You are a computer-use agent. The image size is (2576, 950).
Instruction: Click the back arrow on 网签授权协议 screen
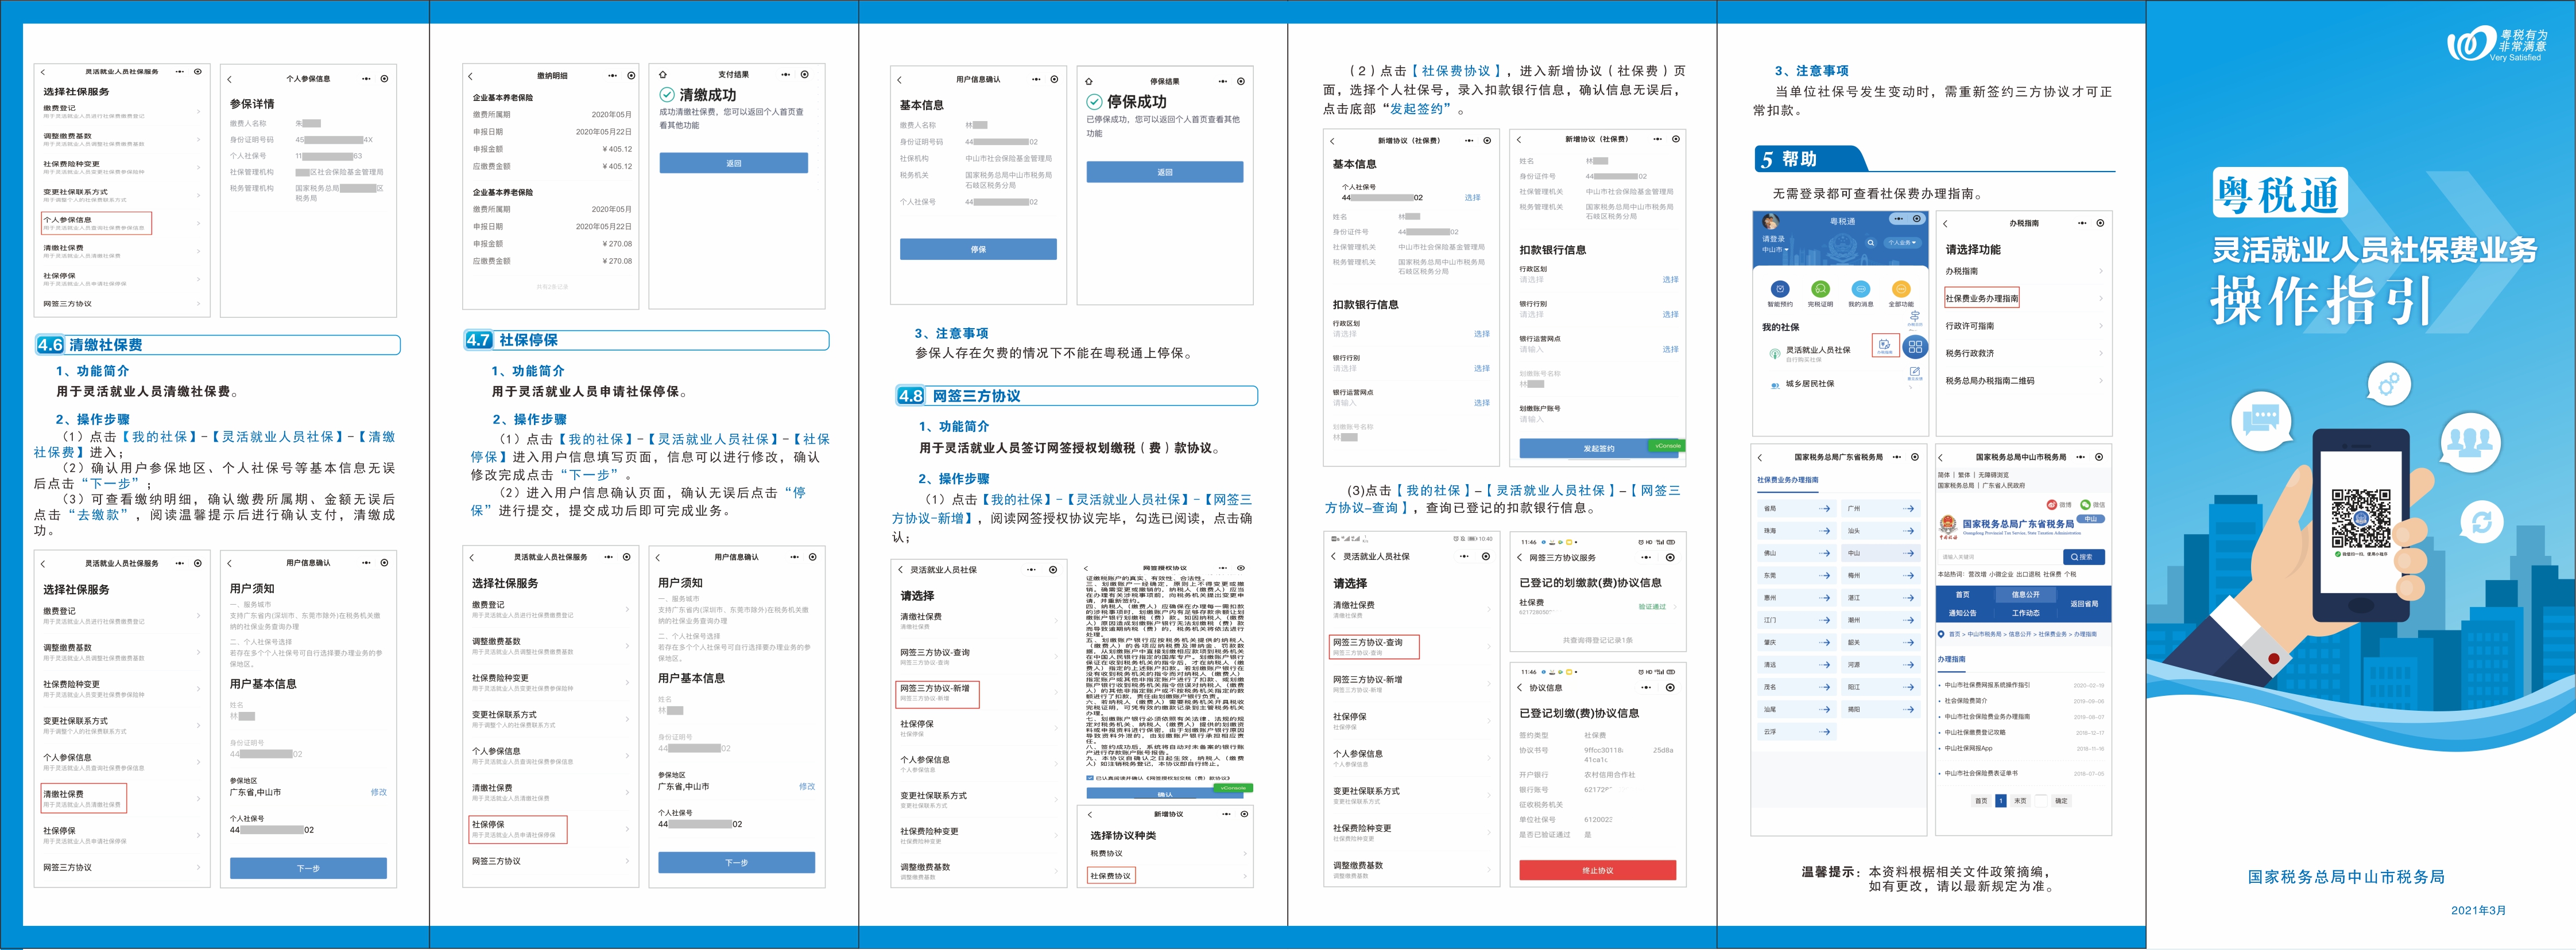(1086, 569)
